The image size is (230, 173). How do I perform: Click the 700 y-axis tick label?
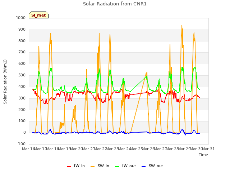tap(22, 52)
